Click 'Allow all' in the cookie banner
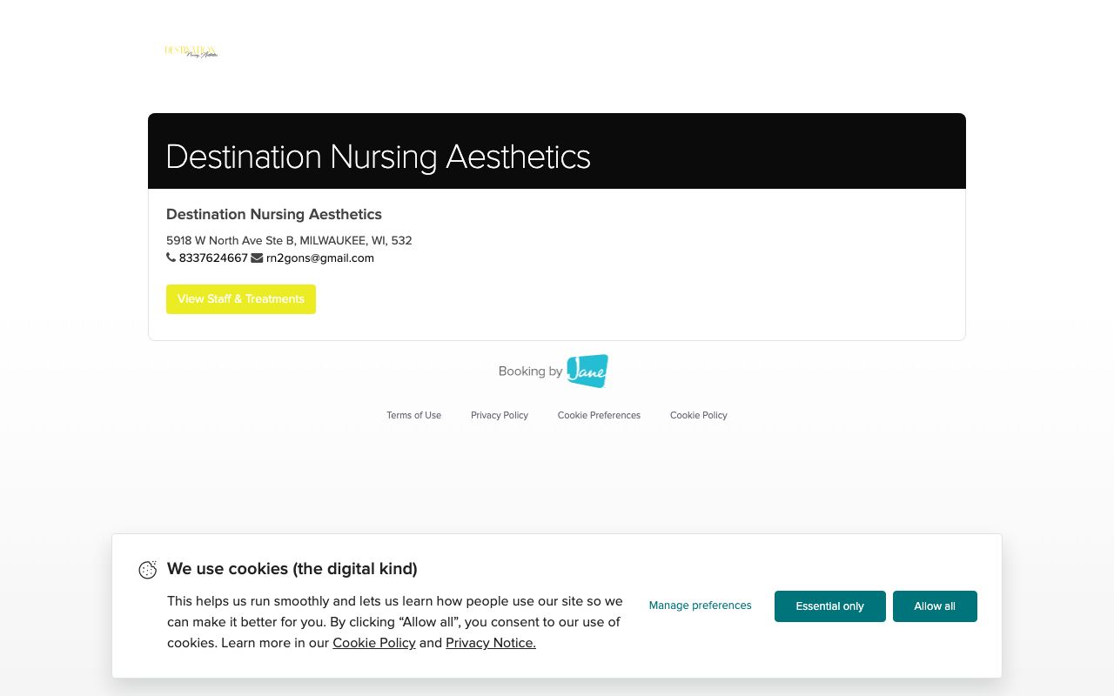 pyautogui.click(x=935, y=606)
